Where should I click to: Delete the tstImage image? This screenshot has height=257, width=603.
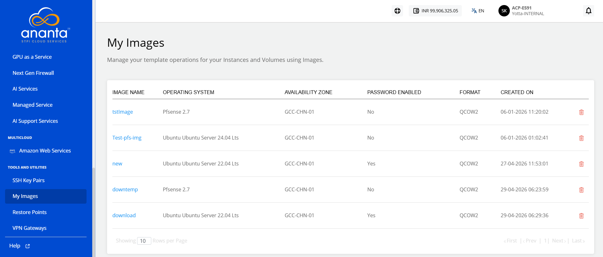(582, 112)
